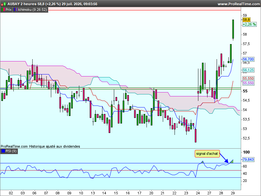Viewport: 261px width, 196px height.
Task: Open the RSI (9) indicator label
Action: 9,151
